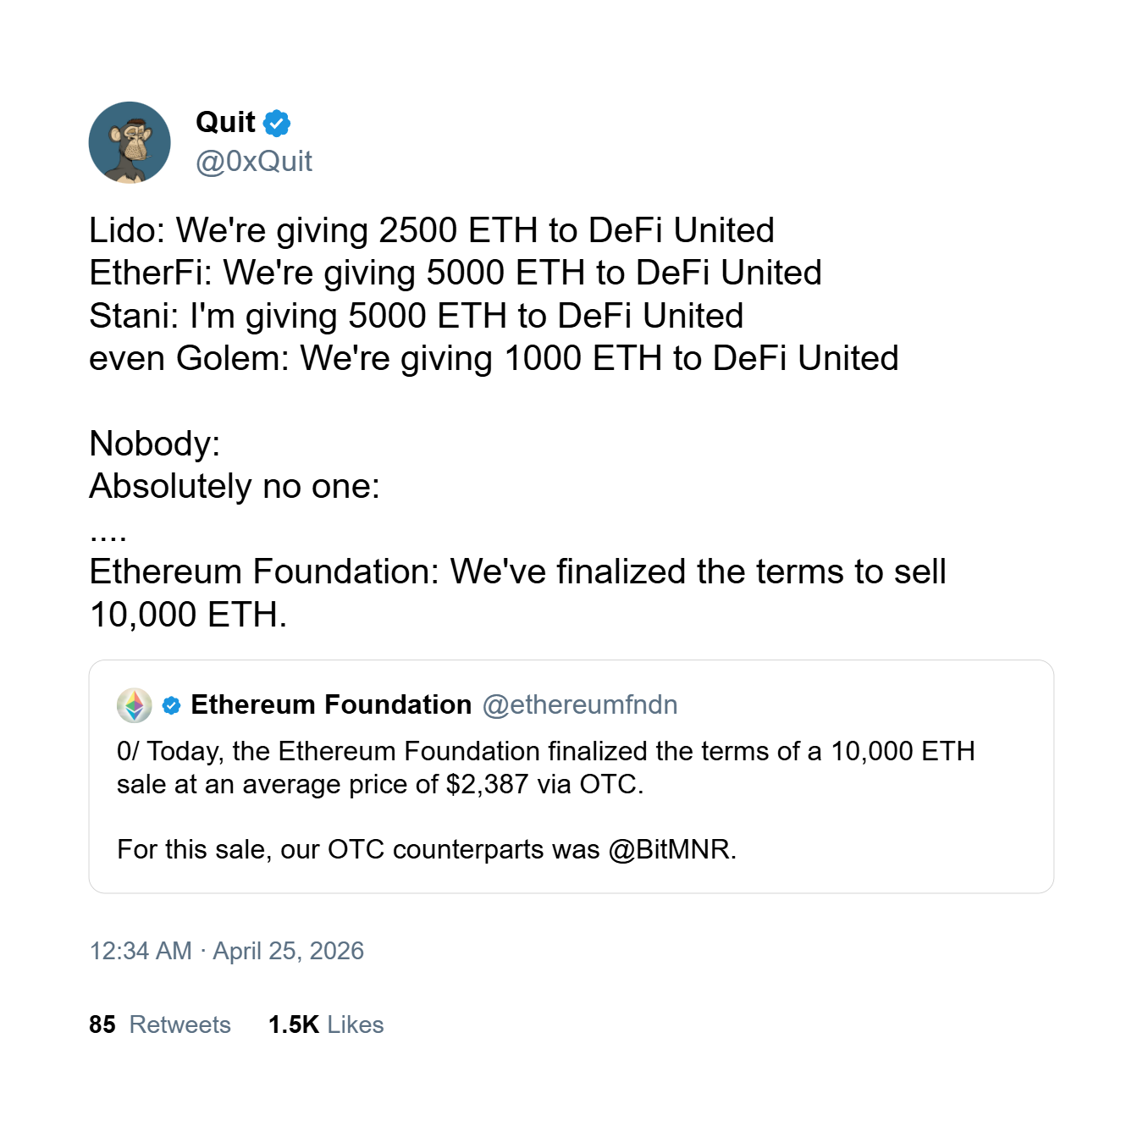Screen dimensions: 1143x1143
Task: View the 85 Retweets list
Action: tap(160, 1024)
